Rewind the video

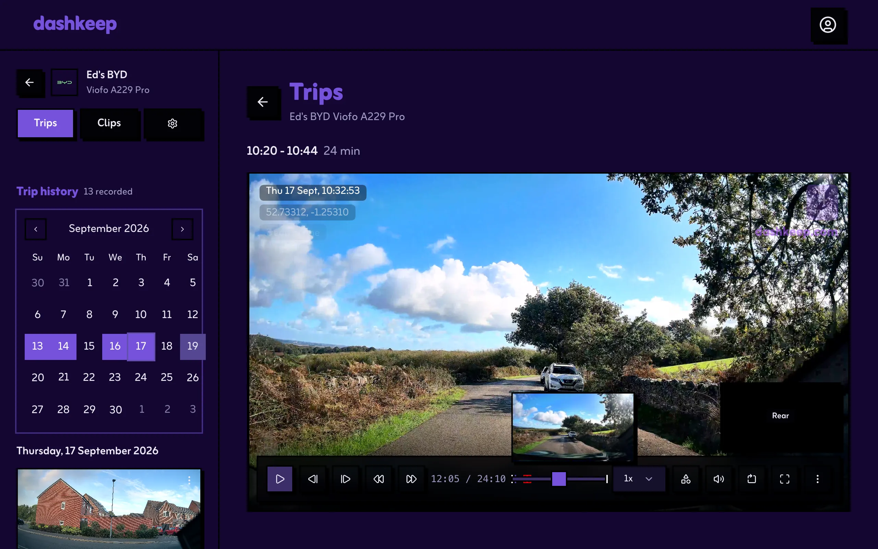click(378, 479)
